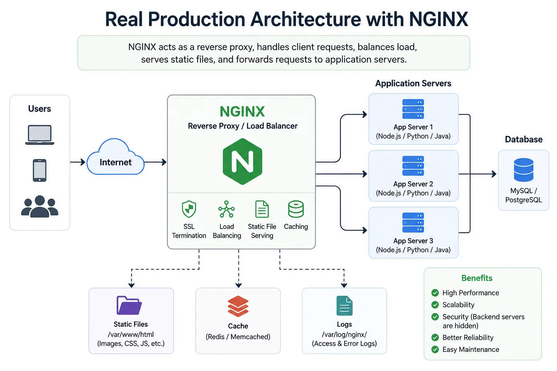This screenshot has width=557, height=371.
Task: Open the purple Static Files folder icon
Action: click(129, 305)
